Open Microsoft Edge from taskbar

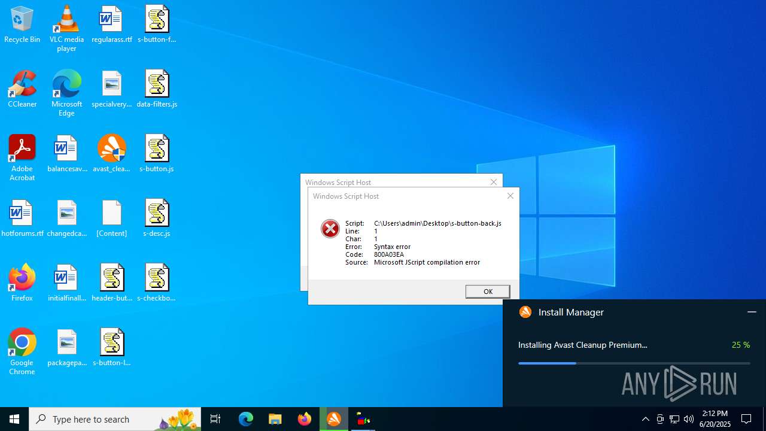point(246,419)
